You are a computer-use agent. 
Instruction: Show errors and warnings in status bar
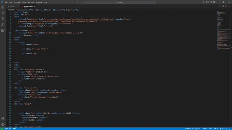pyautogui.click(x=8, y=129)
